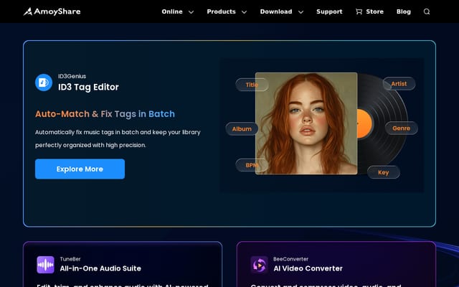Expand the Products menu chevron
This screenshot has width=459, height=287.
244,12
